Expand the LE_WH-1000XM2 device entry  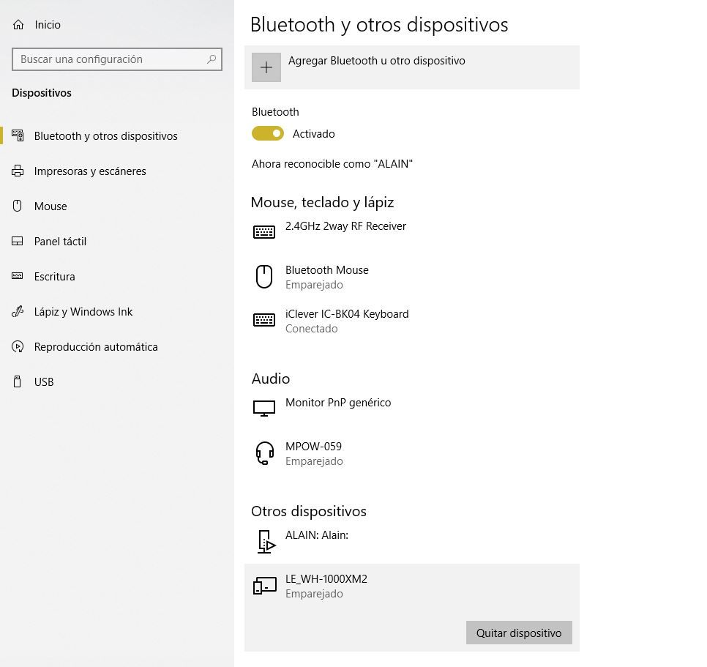pyautogui.click(x=326, y=585)
